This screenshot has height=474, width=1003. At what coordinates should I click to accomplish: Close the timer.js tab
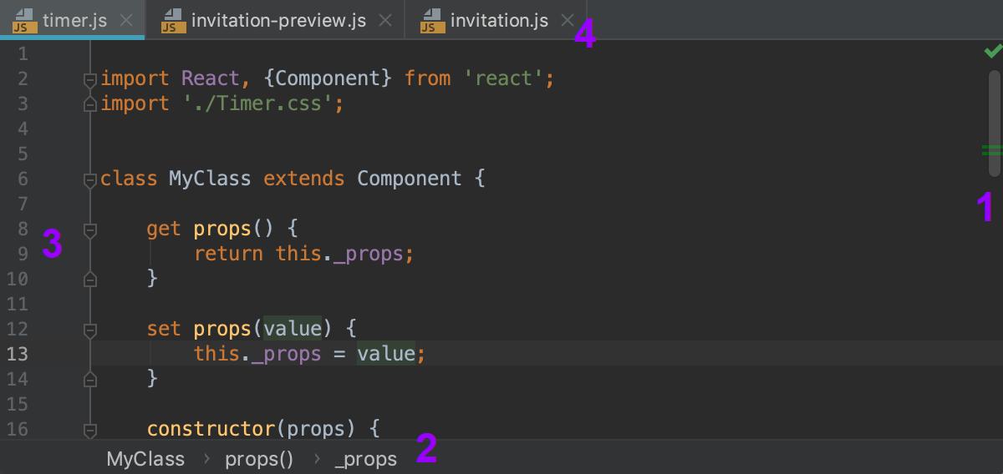click(126, 21)
